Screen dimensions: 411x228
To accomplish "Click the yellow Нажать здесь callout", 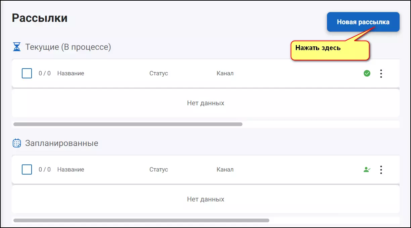I will (330, 51).
